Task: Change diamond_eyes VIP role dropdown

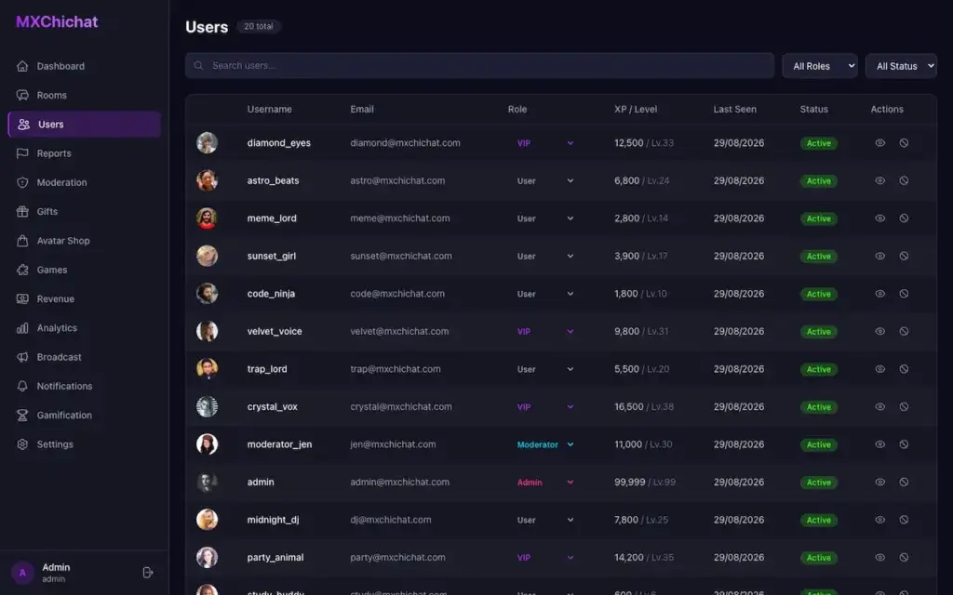Action: (544, 143)
